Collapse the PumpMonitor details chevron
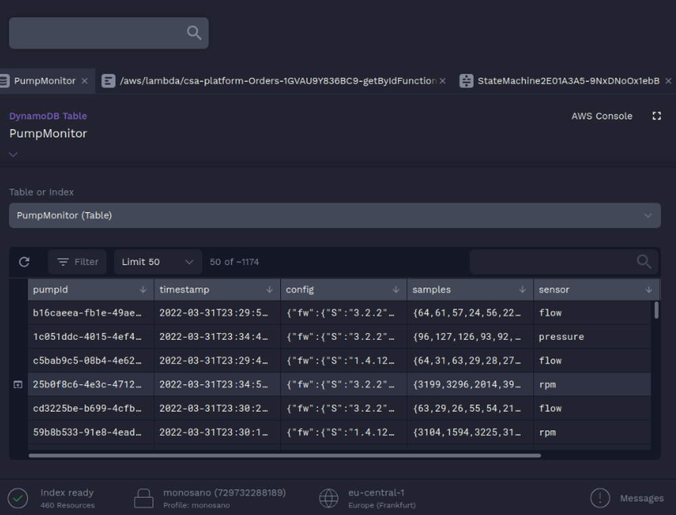Viewport: 676px width, 515px height. (12, 154)
